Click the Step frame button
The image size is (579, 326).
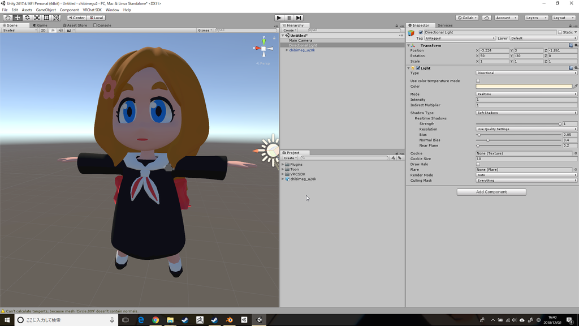click(299, 18)
